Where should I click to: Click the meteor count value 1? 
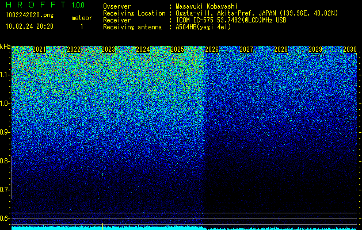click(82, 26)
